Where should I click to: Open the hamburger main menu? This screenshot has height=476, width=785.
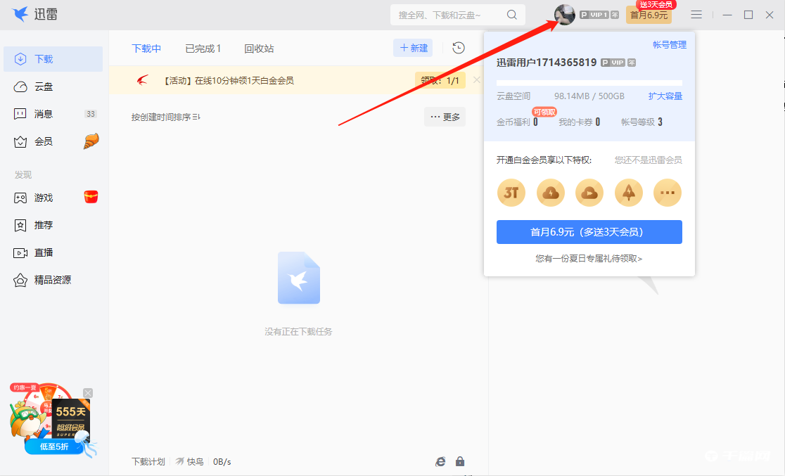coord(696,14)
